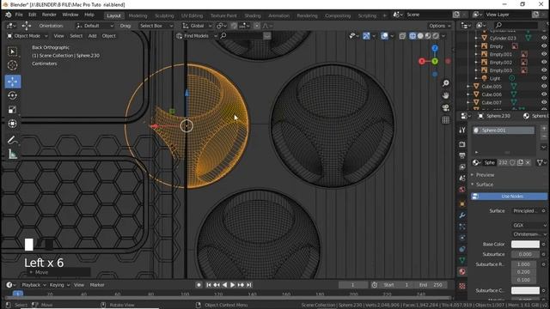550x309 pixels.
Task: Choose the Move tool in the toolbar
Action: 13,82
